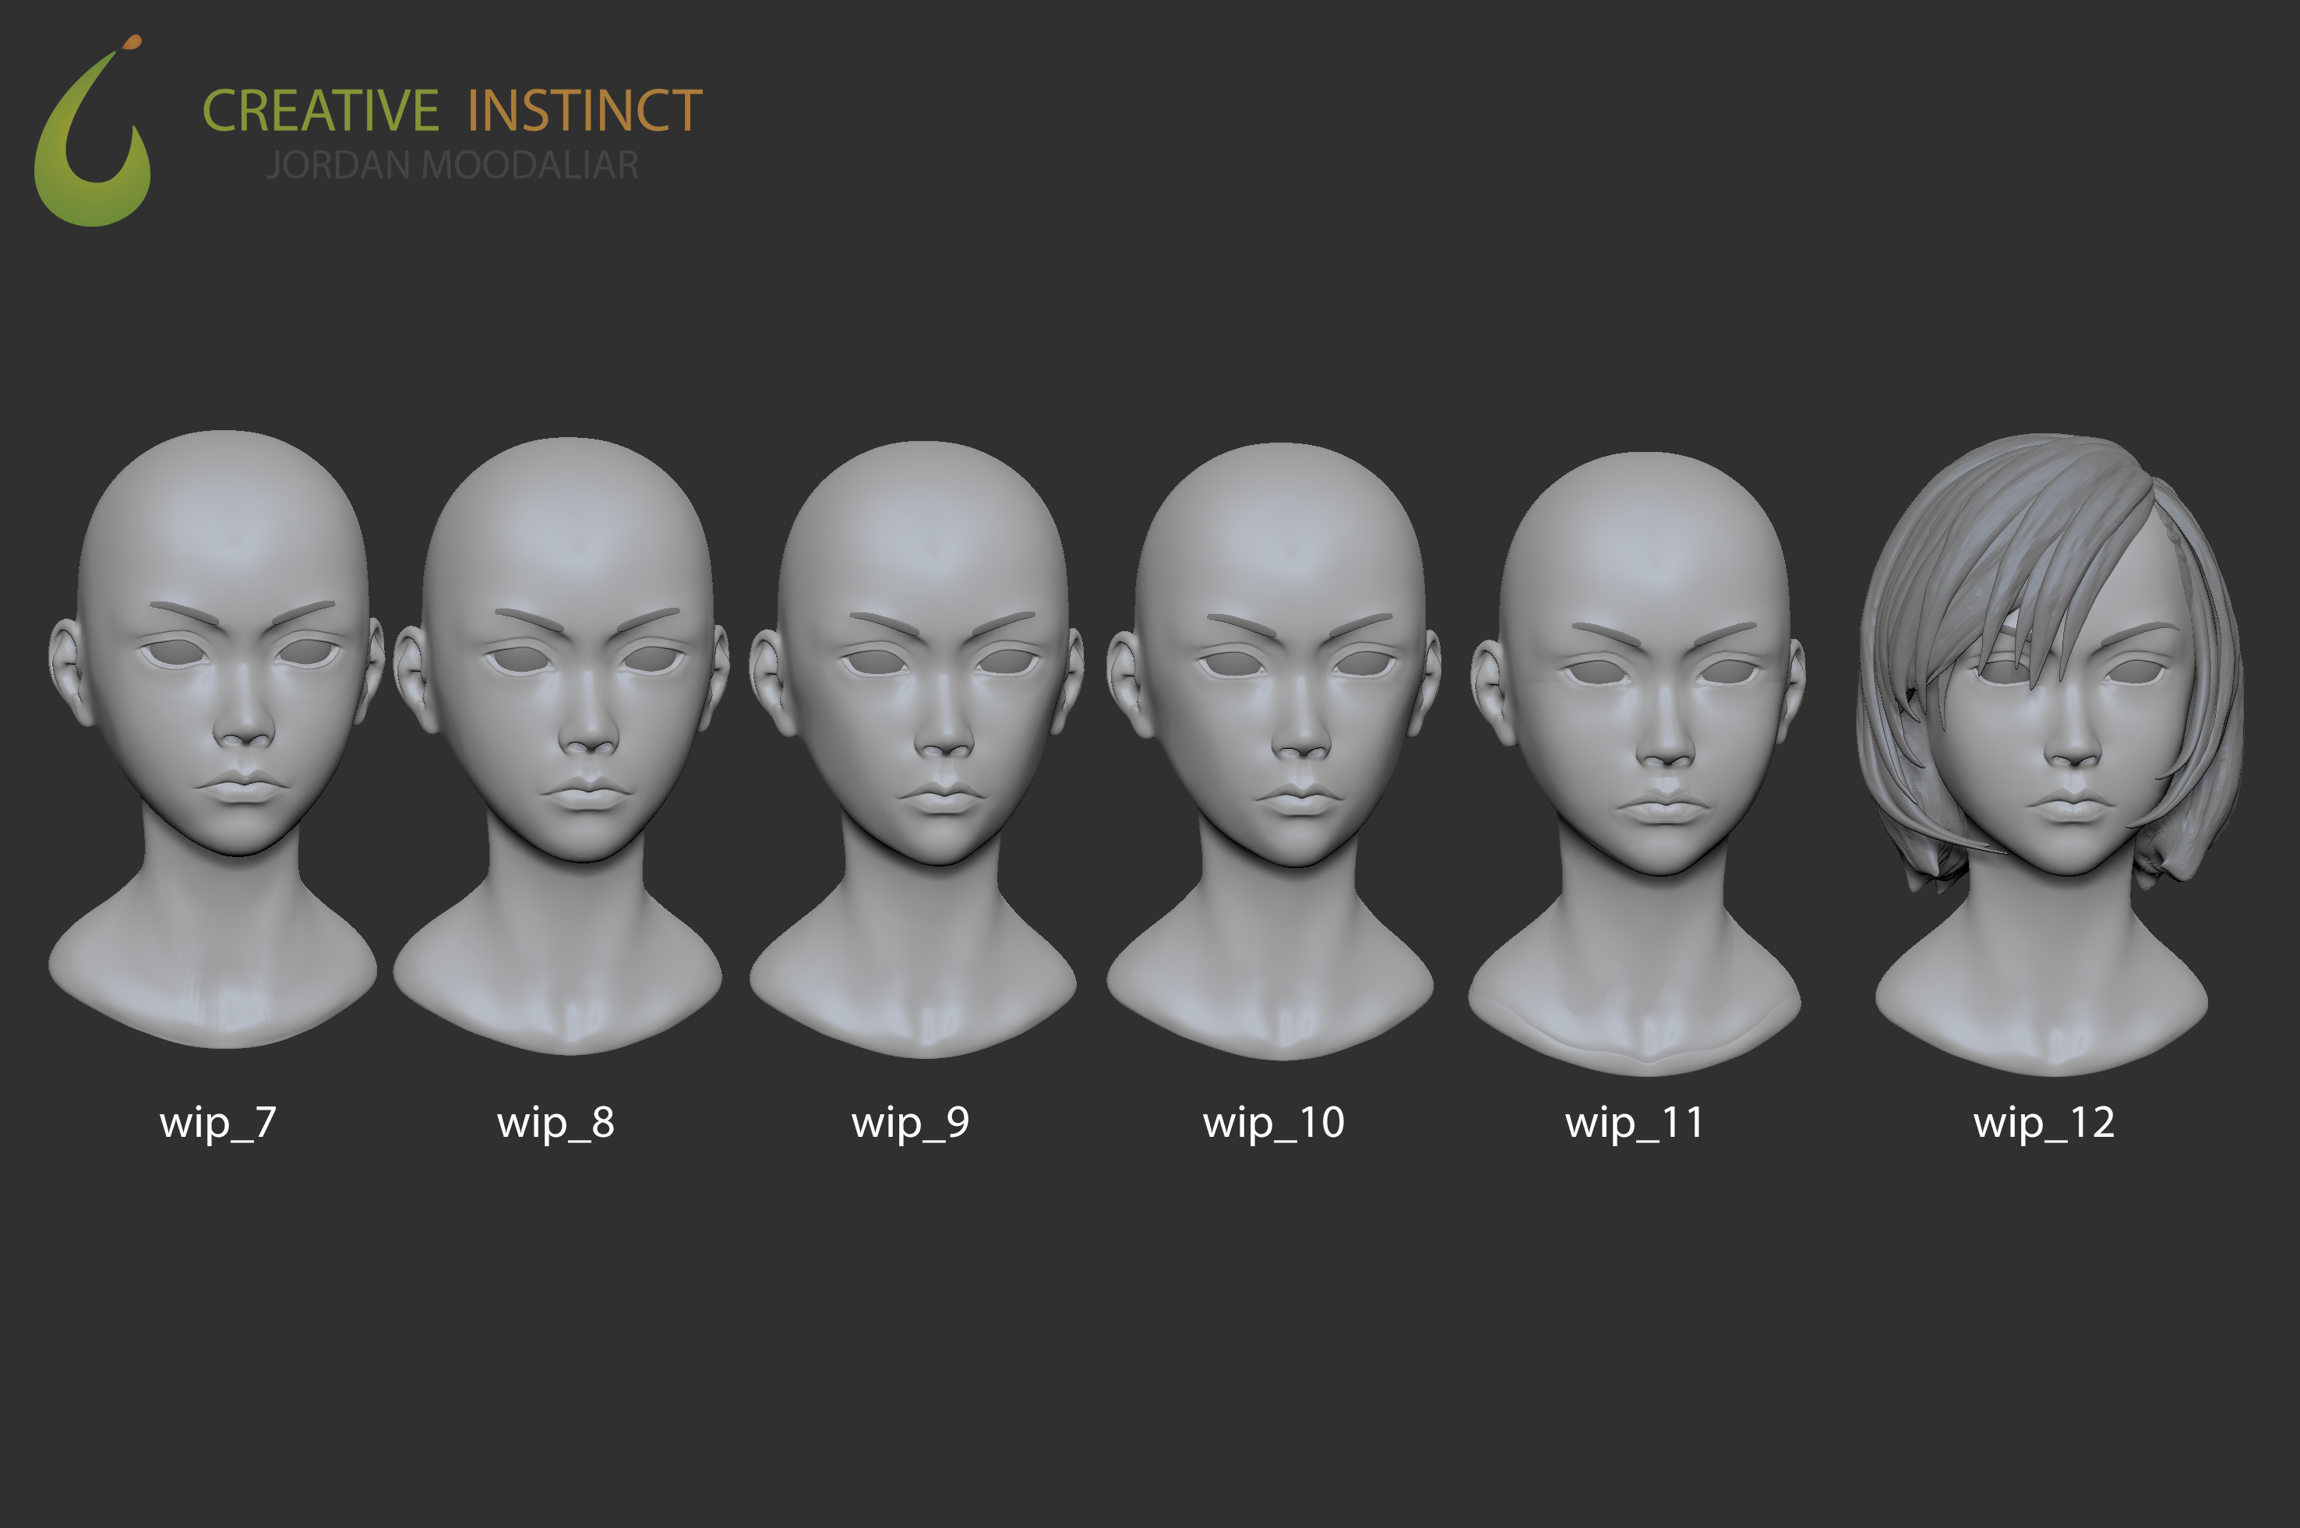
Task: Click the 'CREATIVE INSTINCT' title text
Action: (x=452, y=110)
